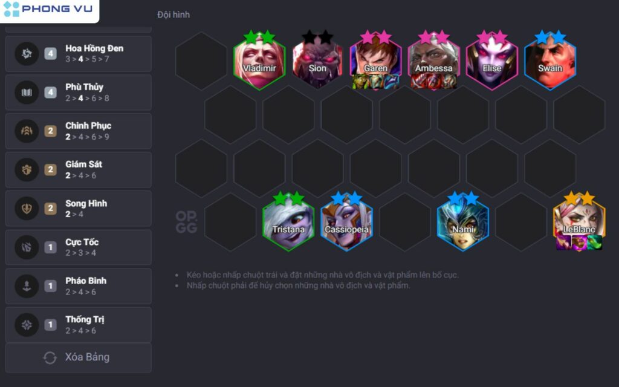Click the Elise champion portrait
The image size is (619, 387).
[x=492, y=61]
